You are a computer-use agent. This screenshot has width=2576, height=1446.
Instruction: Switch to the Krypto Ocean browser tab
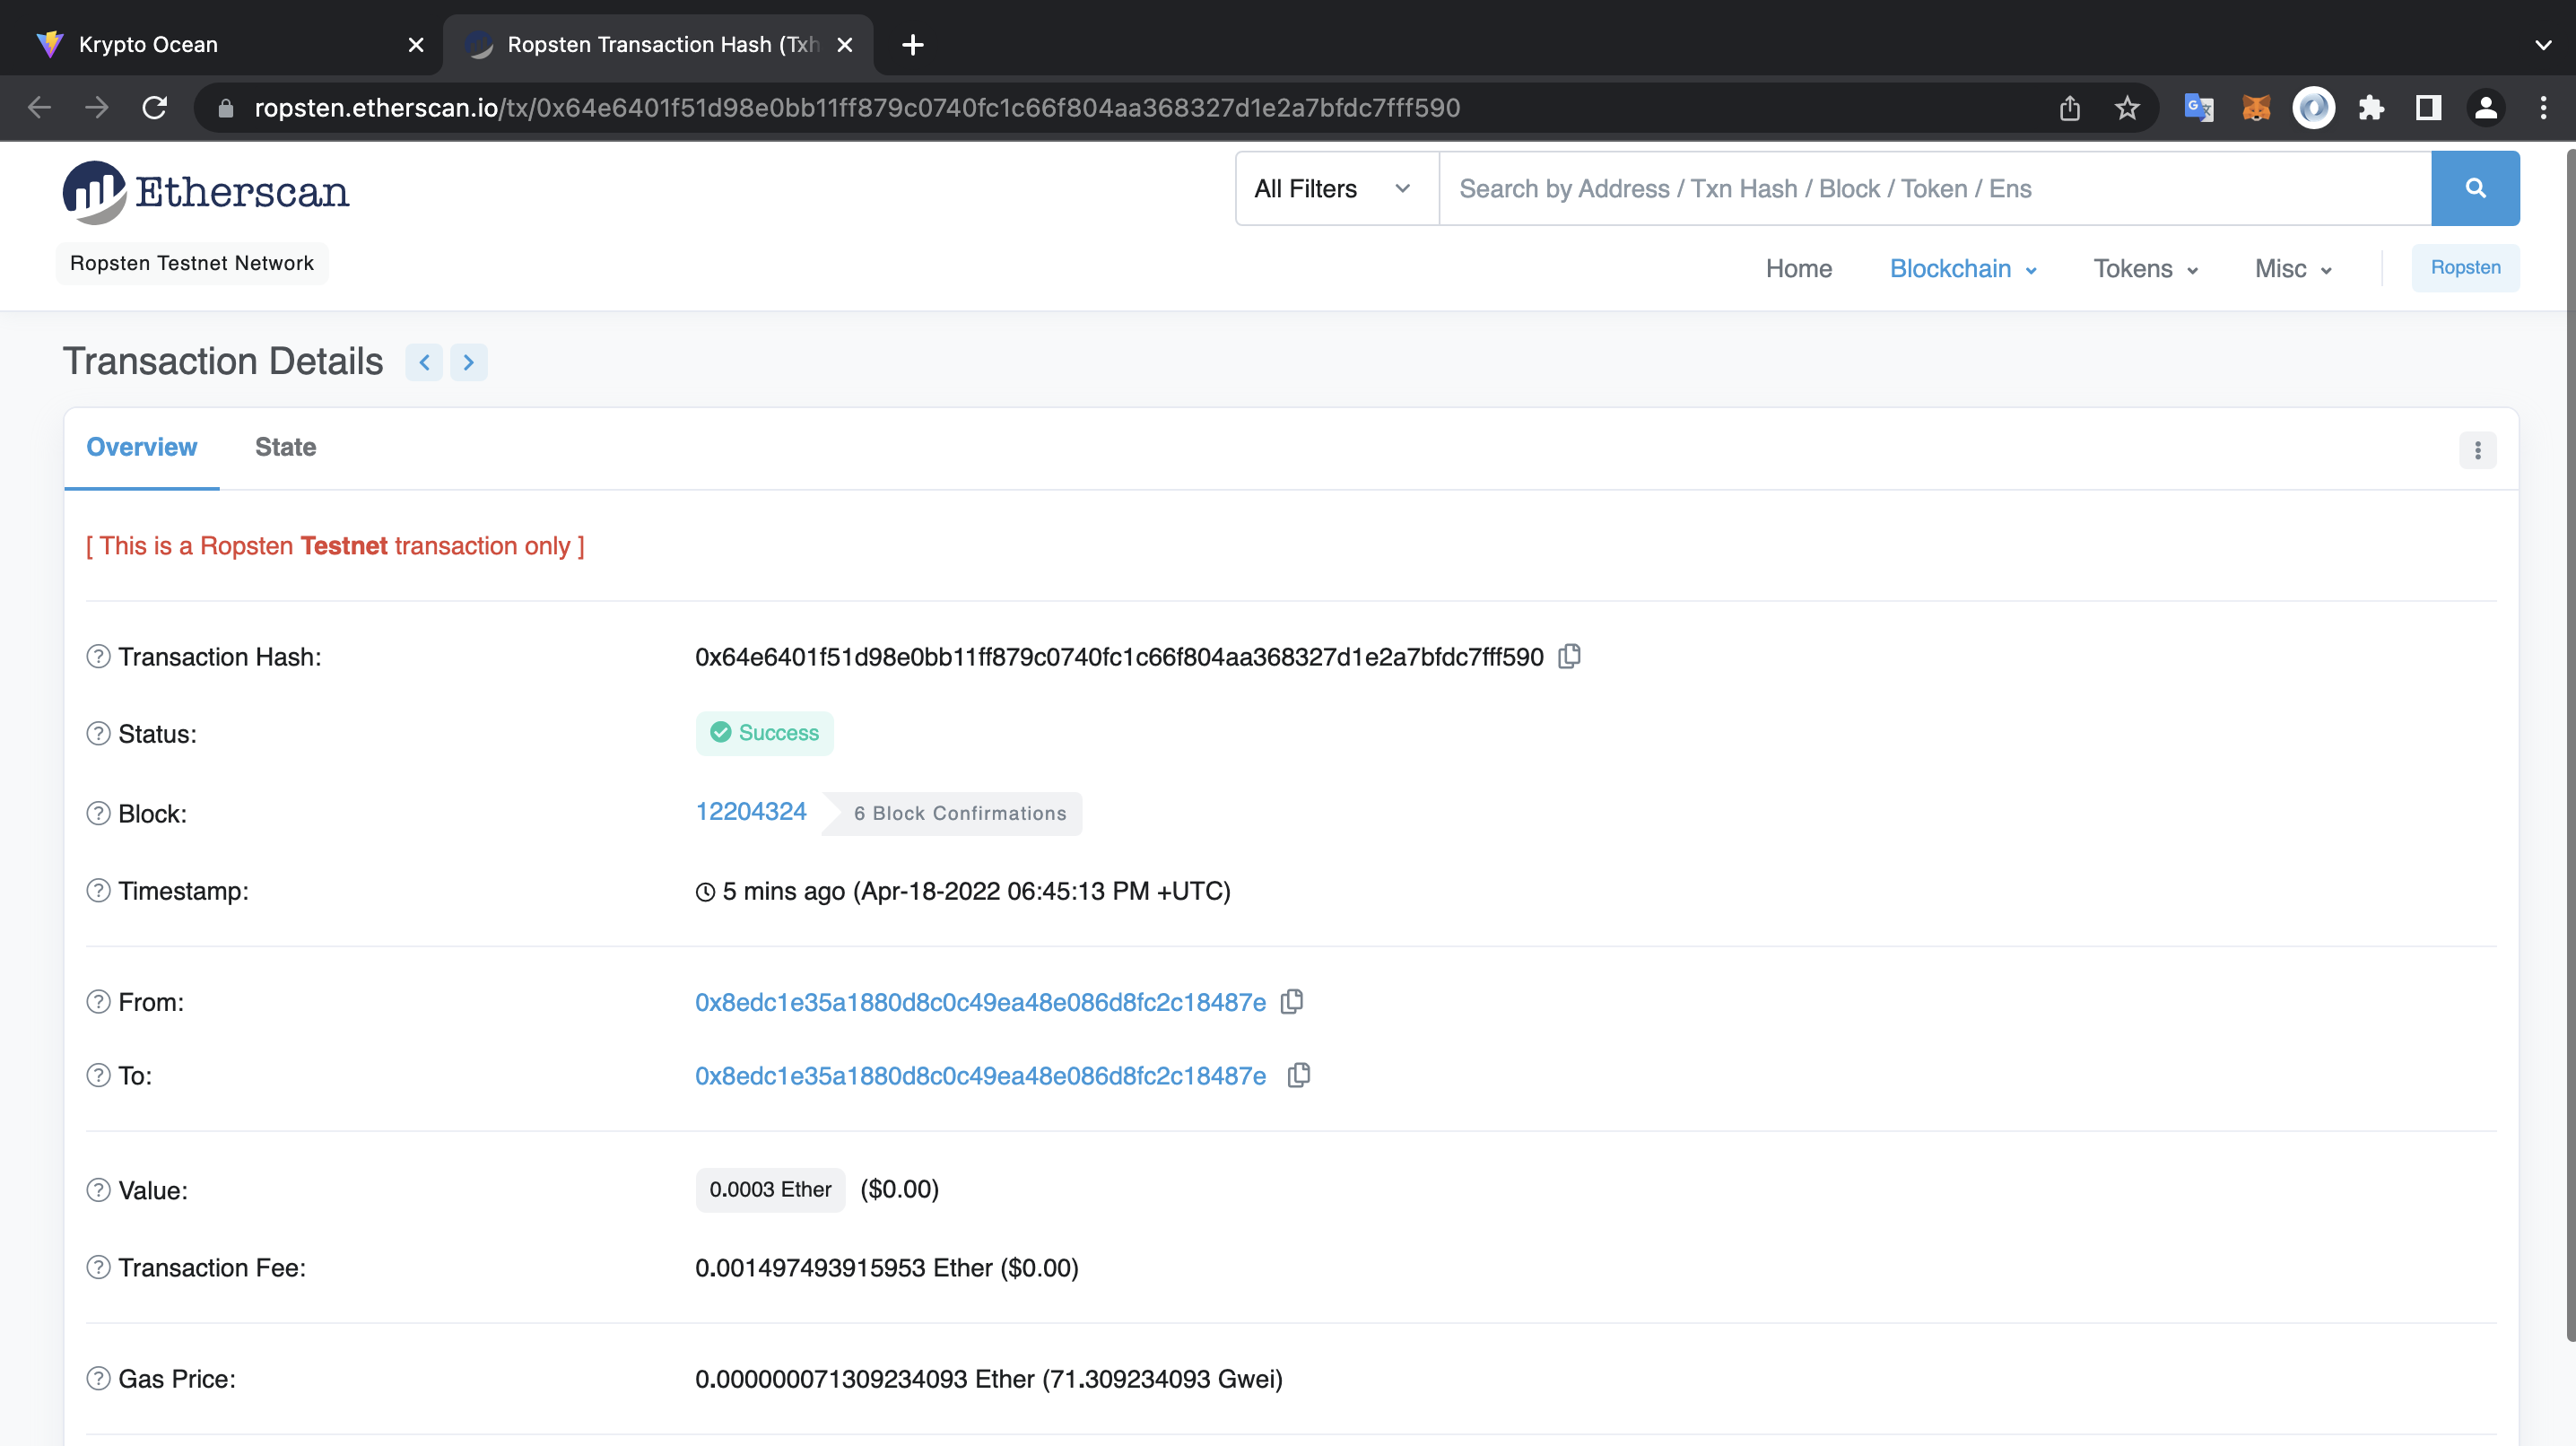click(x=148, y=44)
